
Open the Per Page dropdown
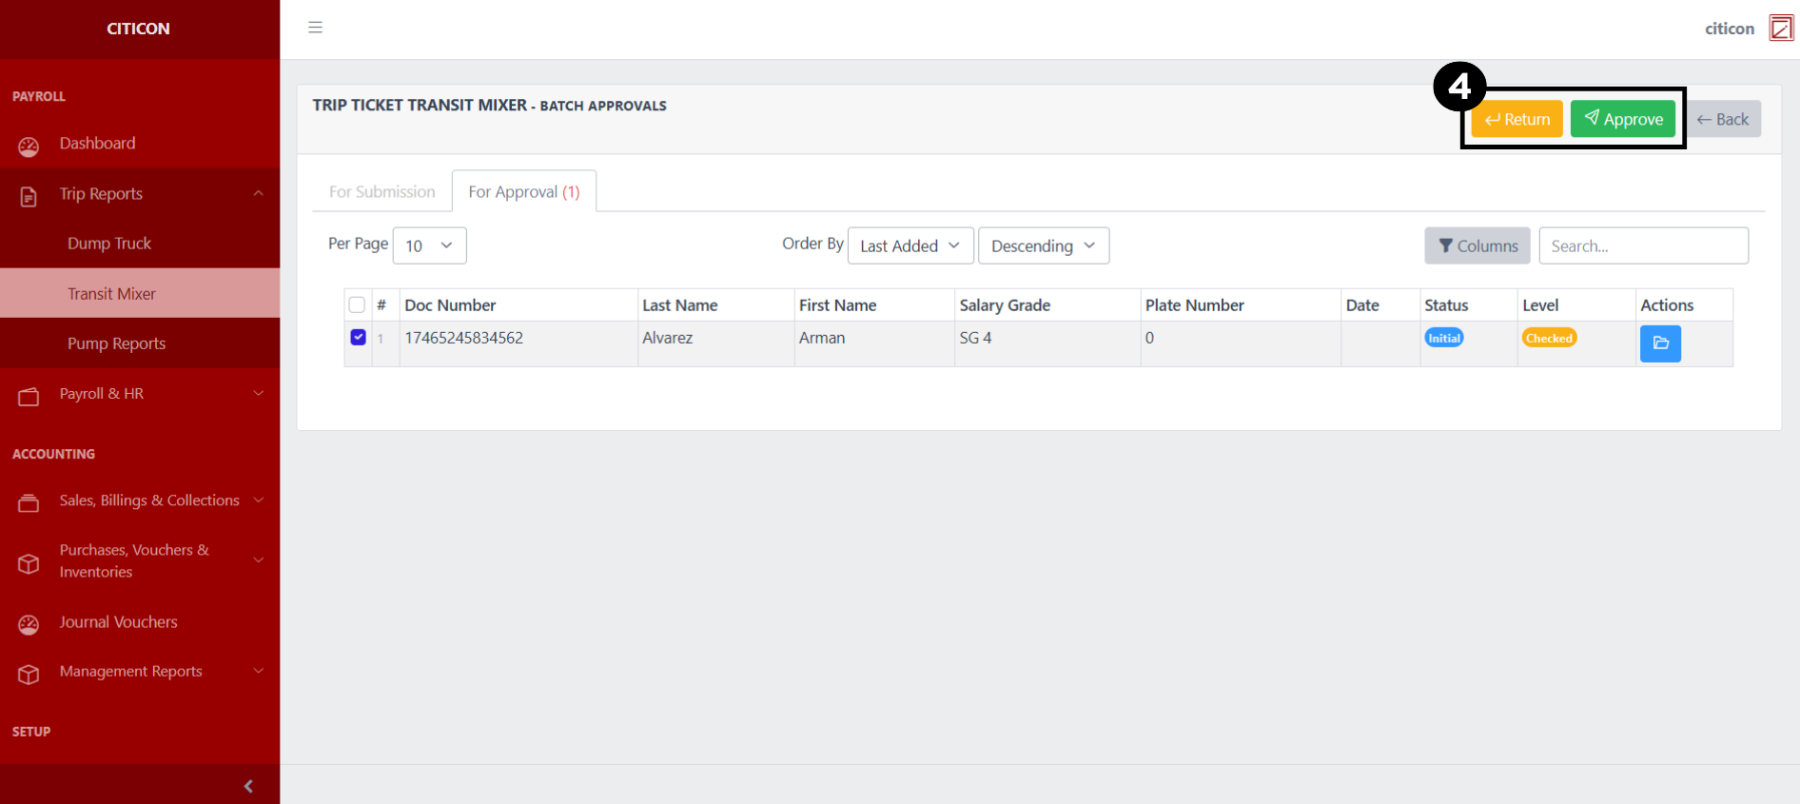pyautogui.click(x=429, y=245)
